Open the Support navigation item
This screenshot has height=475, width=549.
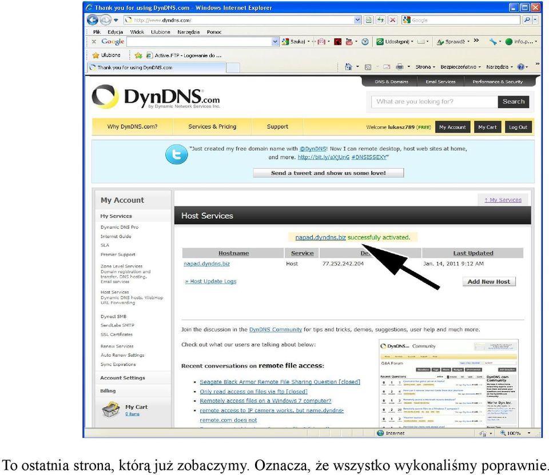[x=277, y=127]
